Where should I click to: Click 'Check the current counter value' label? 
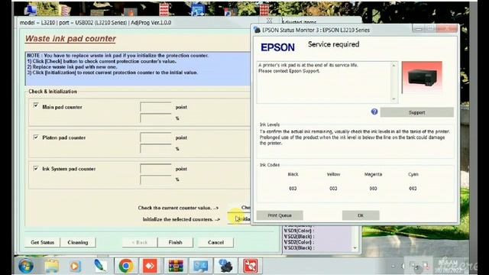178,208
